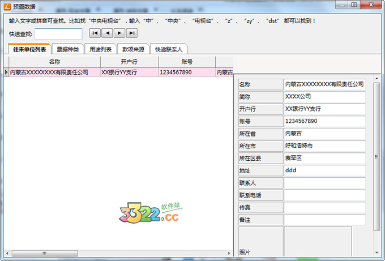This screenshot has width=385, height=261.
Task: Open the 用途列表 tab
Action: click(101, 49)
